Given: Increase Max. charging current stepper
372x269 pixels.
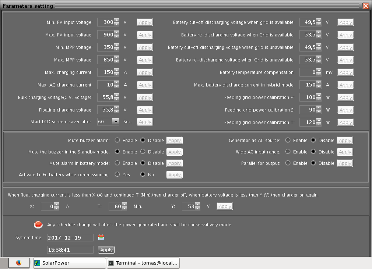Looking at the screenshot, I should [x=116, y=70].
